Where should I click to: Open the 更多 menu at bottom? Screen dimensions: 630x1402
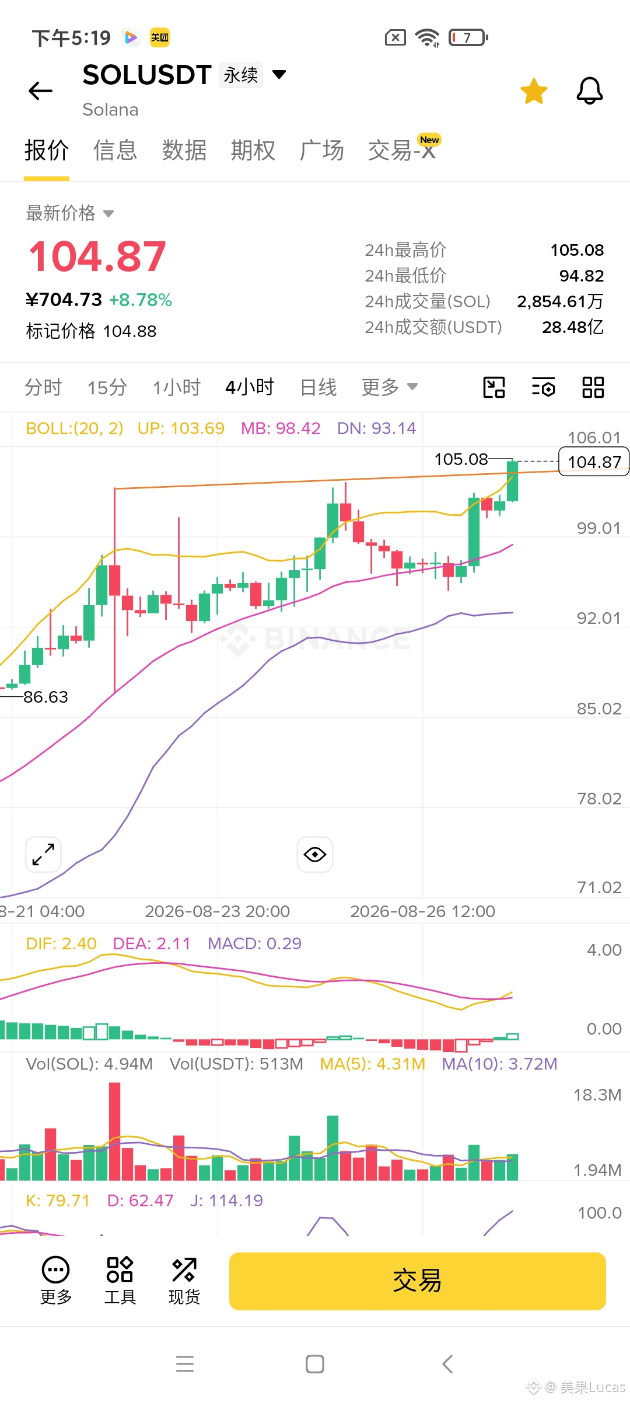(x=56, y=1280)
